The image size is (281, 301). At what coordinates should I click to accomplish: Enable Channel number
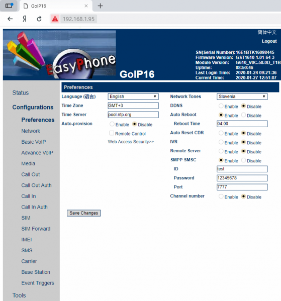pyautogui.click(x=221, y=196)
